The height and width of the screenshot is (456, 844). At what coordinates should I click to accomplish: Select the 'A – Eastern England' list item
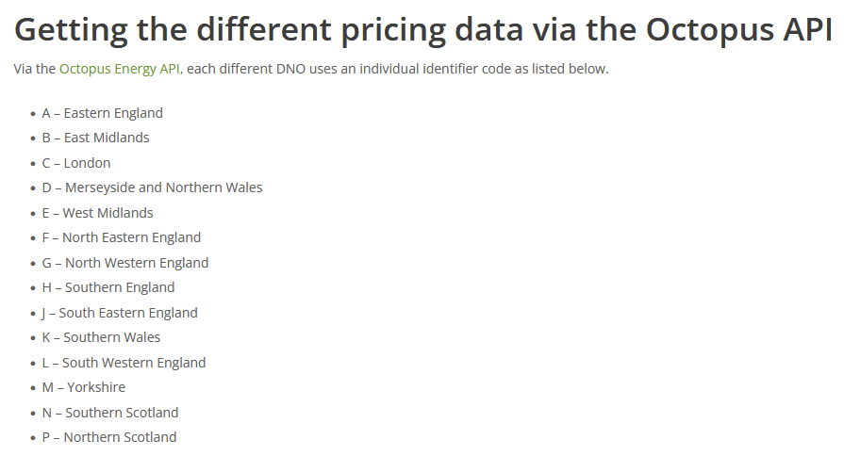(102, 113)
